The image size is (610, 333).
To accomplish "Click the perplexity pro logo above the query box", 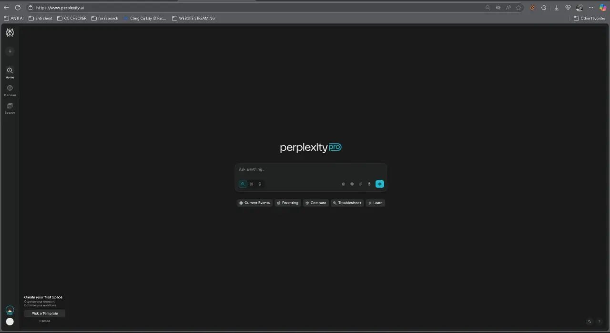I will tap(311, 147).
